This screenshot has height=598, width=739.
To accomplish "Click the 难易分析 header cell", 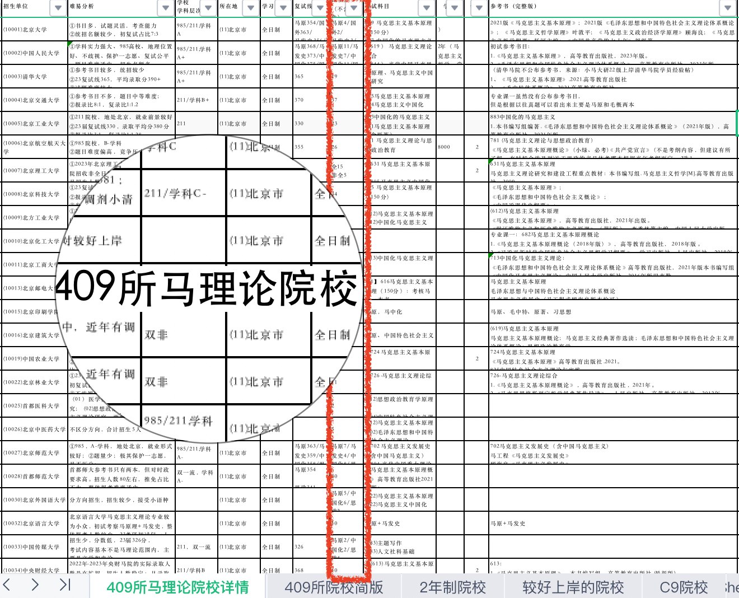I will click(x=121, y=8).
